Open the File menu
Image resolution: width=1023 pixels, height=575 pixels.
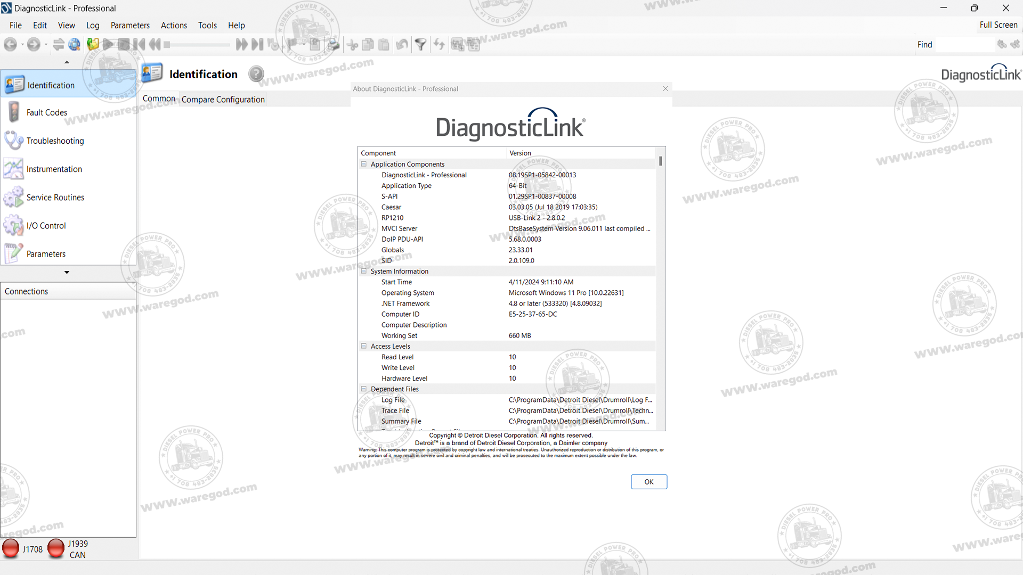click(x=15, y=25)
